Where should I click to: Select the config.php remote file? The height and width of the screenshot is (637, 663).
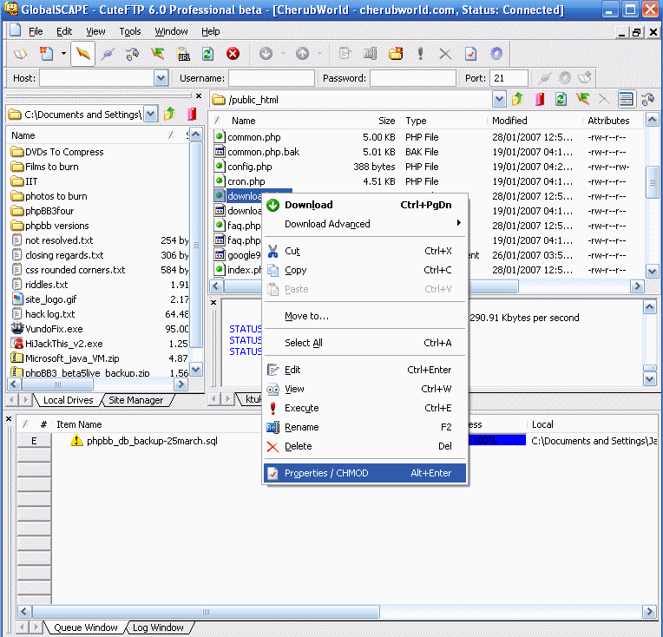[x=249, y=167]
